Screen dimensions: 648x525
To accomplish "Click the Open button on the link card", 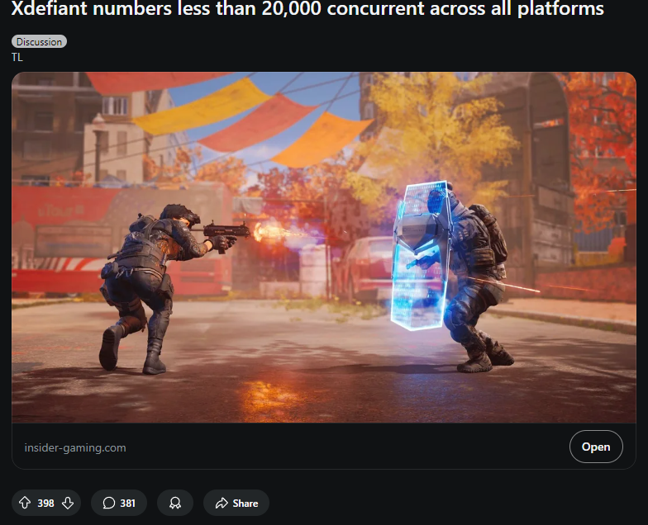I will (595, 447).
